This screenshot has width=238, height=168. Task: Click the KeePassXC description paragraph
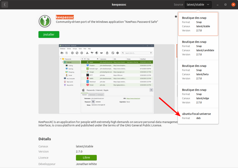108,124
